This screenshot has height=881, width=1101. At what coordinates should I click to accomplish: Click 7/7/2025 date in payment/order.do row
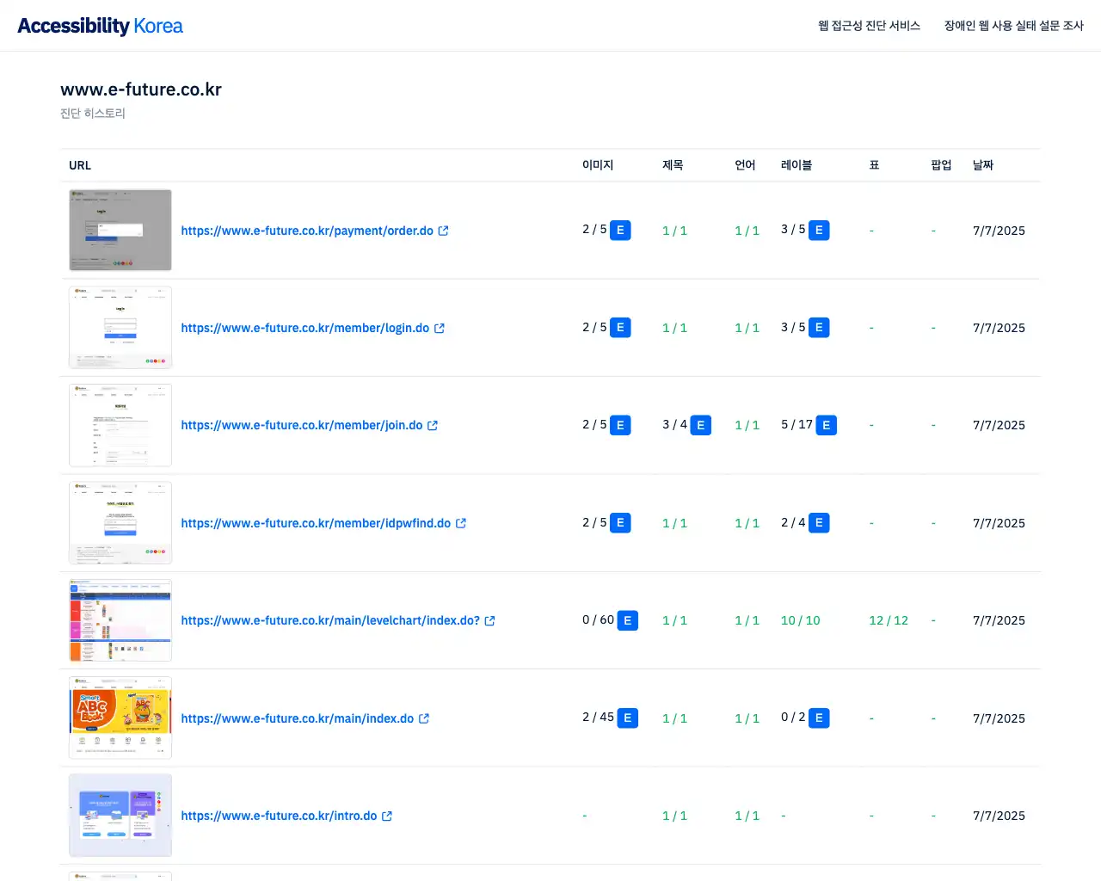[999, 231]
